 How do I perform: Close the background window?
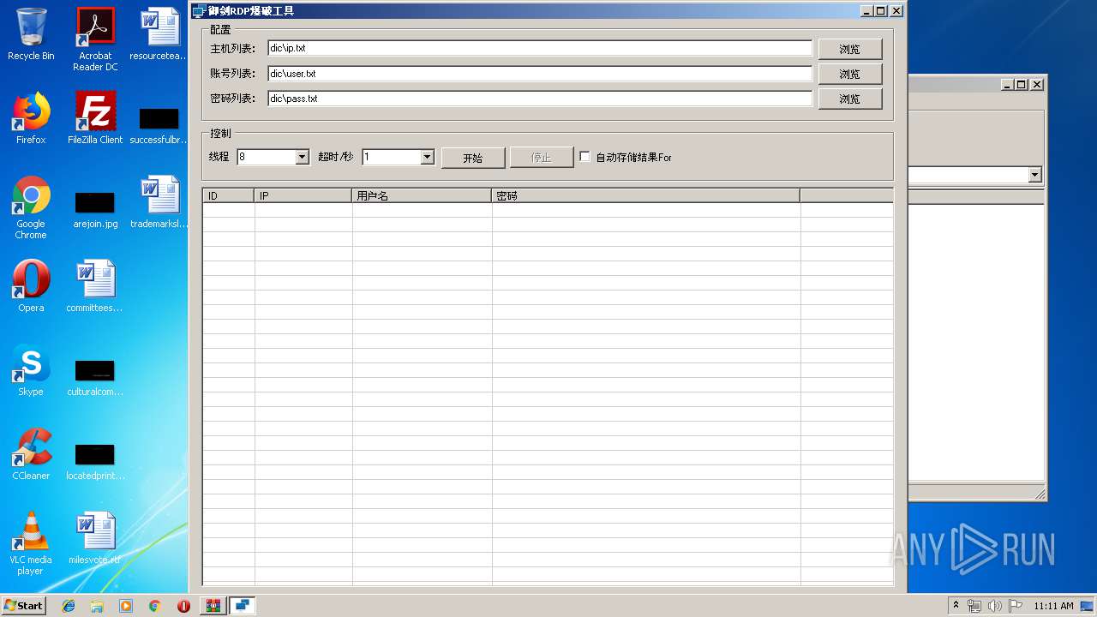click(1037, 84)
